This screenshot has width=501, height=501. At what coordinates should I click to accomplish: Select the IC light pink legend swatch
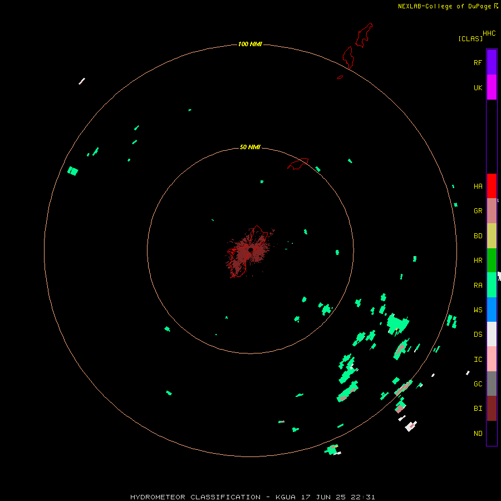click(492, 359)
